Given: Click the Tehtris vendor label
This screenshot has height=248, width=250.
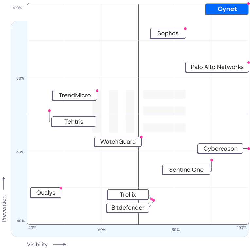Looking at the screenshot, I should (74, 122).
